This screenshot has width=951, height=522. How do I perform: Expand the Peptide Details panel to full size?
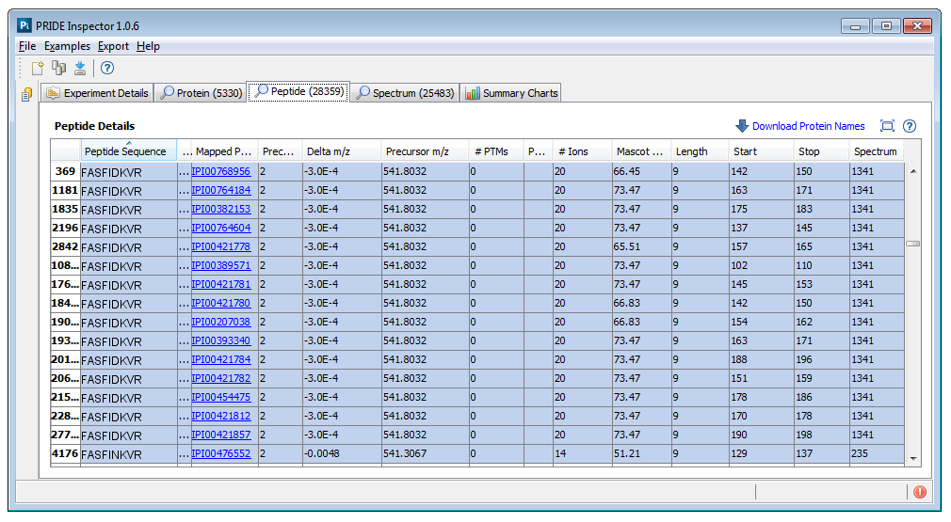[887, 126]
